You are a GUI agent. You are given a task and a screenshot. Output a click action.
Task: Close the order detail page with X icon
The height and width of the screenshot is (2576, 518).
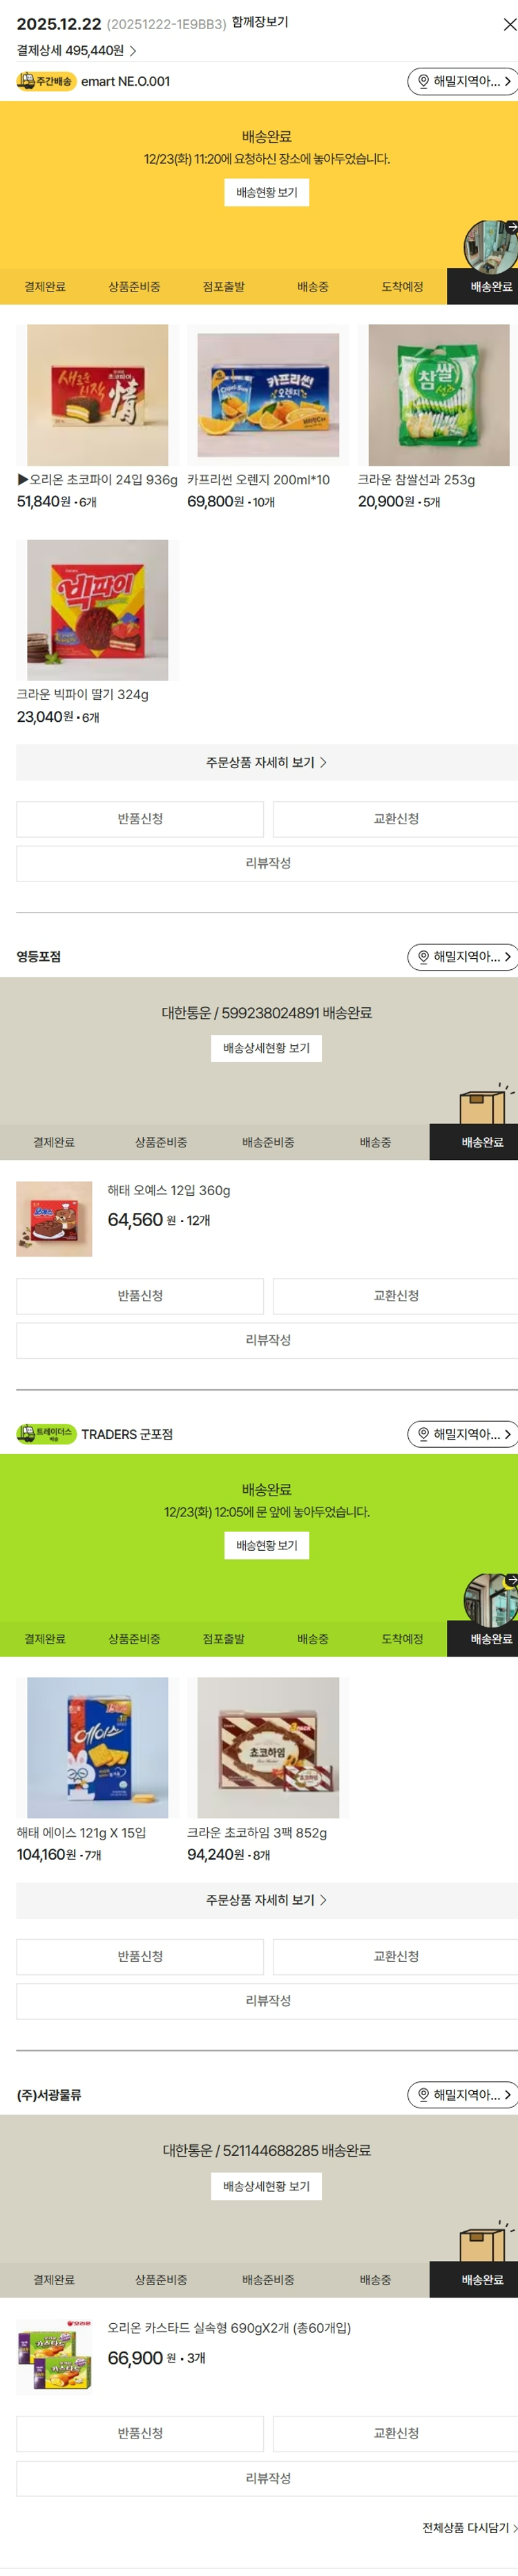click(509, 24)
